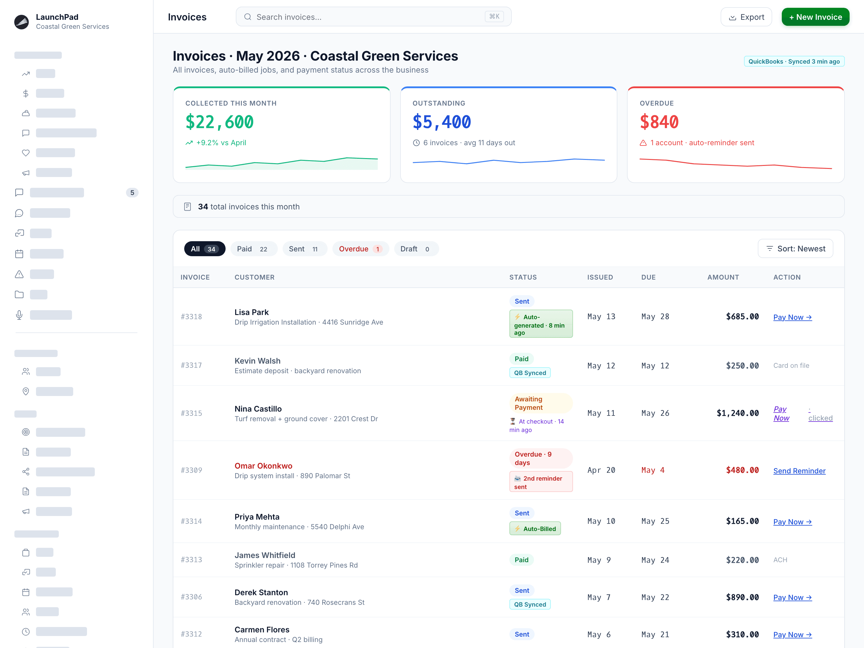Open the chat item with badge 5

click(x=76, y=193)
